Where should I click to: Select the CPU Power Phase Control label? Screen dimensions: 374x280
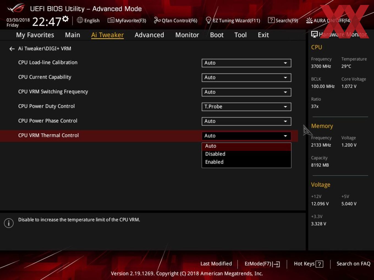48,121
